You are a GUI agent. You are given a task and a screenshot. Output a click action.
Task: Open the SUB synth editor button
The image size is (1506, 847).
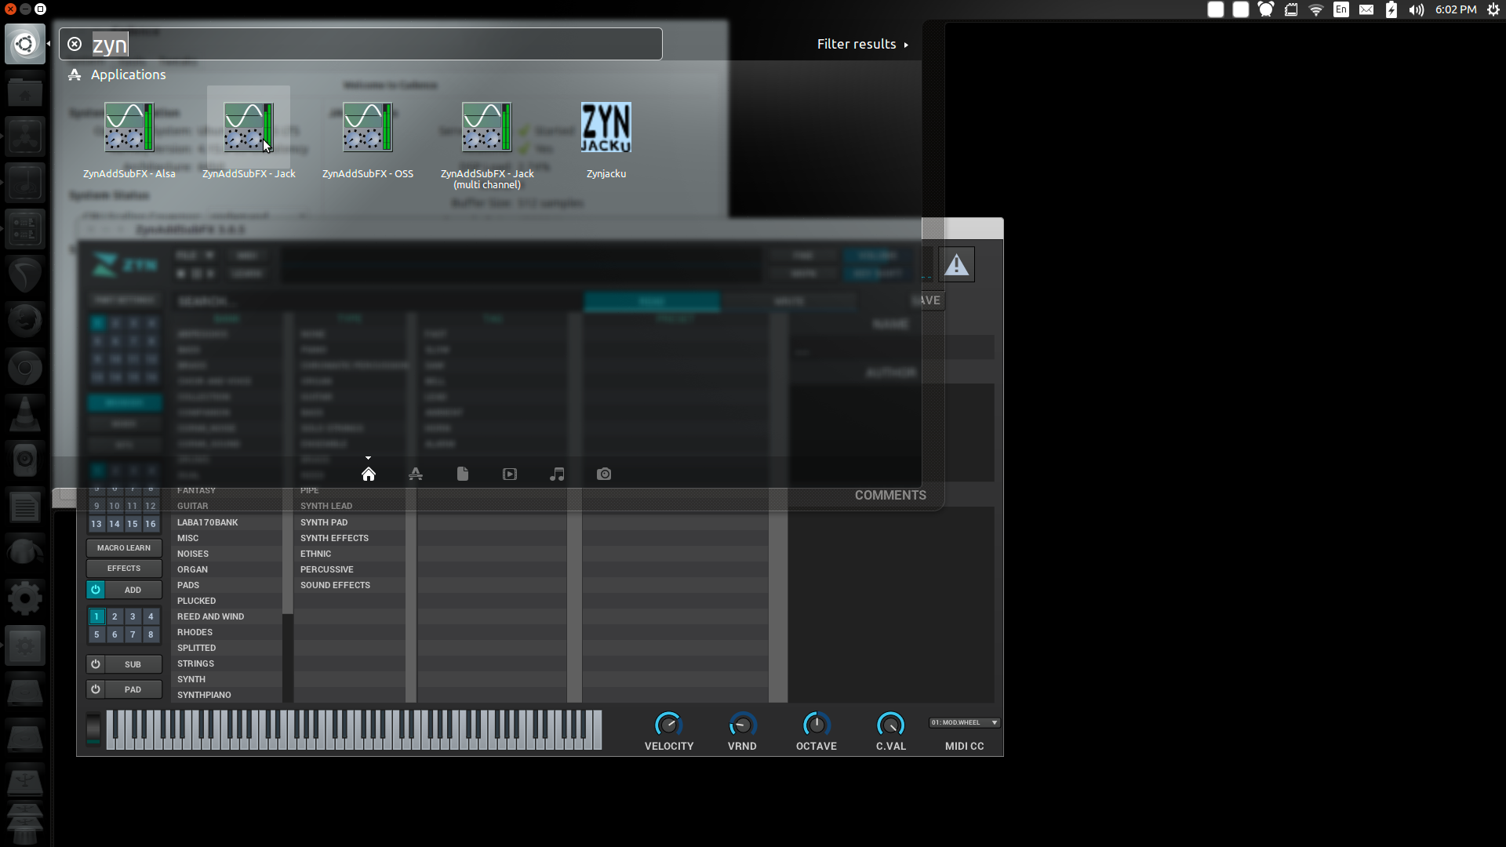(x=133, y=664)
